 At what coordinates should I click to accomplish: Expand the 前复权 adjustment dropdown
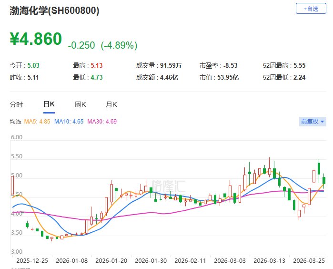pos(313,122)
